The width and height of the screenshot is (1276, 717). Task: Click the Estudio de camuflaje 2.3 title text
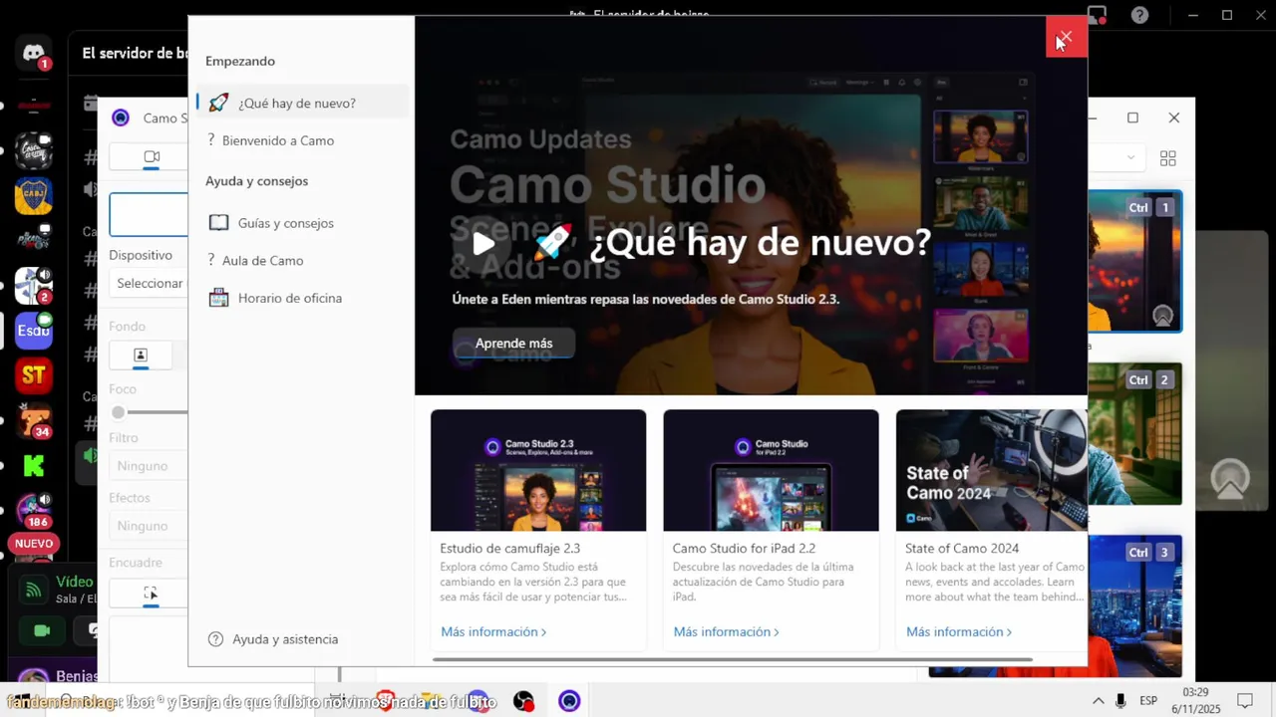coord(510,548)
